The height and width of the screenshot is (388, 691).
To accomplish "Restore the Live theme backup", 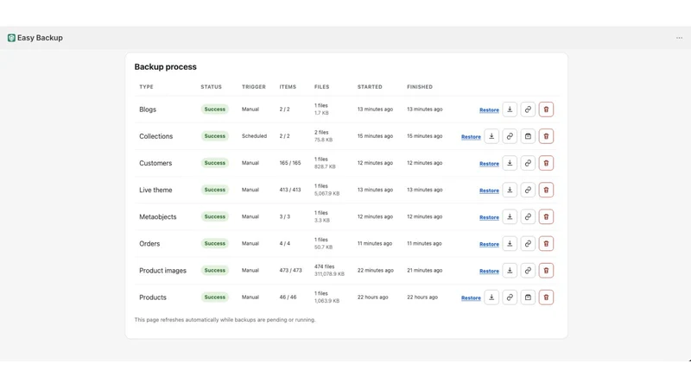I will [x=489, y=191].
